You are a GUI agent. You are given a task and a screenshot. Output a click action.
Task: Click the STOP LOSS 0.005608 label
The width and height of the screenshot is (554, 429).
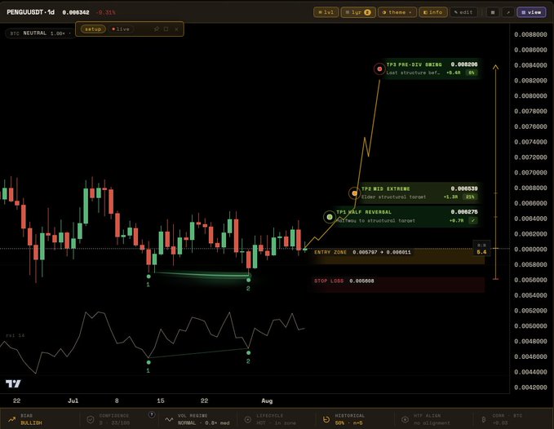coord(343,281)
